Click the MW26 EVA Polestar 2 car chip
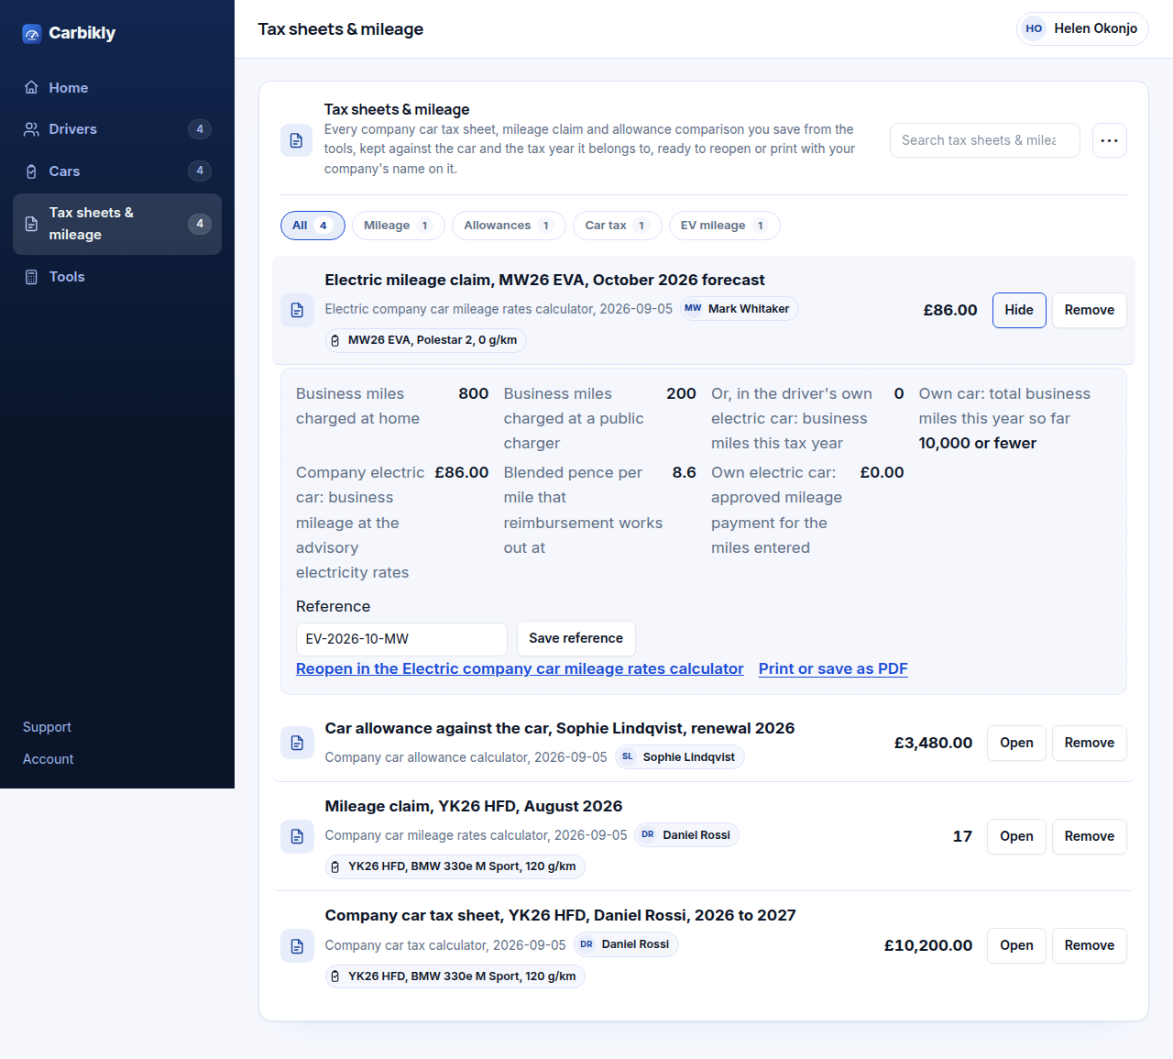The image size is (1173, 1059). pyautogui.click(x=426, y=340)
